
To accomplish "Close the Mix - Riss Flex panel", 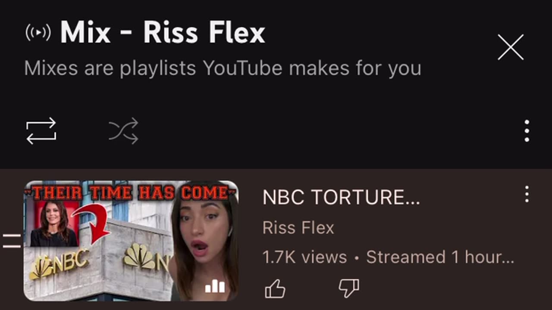I will click(x=511, y=47).
